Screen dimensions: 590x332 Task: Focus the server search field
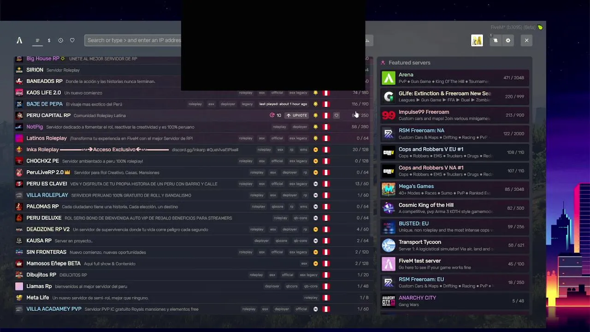pyautogui.click(x=133, y=40)
